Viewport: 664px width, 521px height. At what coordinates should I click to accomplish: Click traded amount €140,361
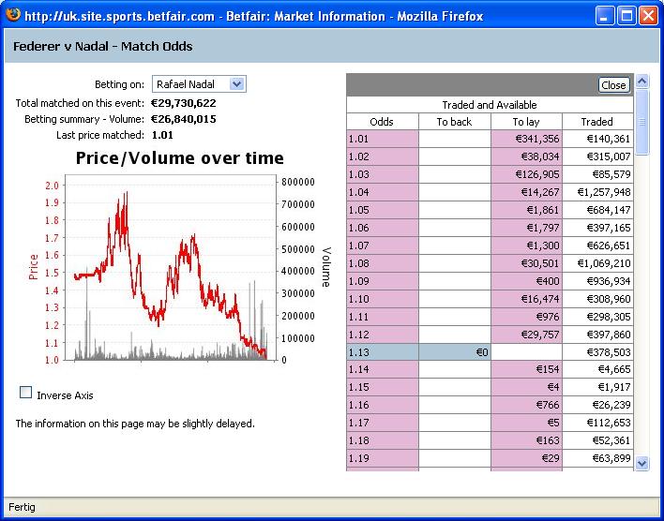click(x=597, y=139)
